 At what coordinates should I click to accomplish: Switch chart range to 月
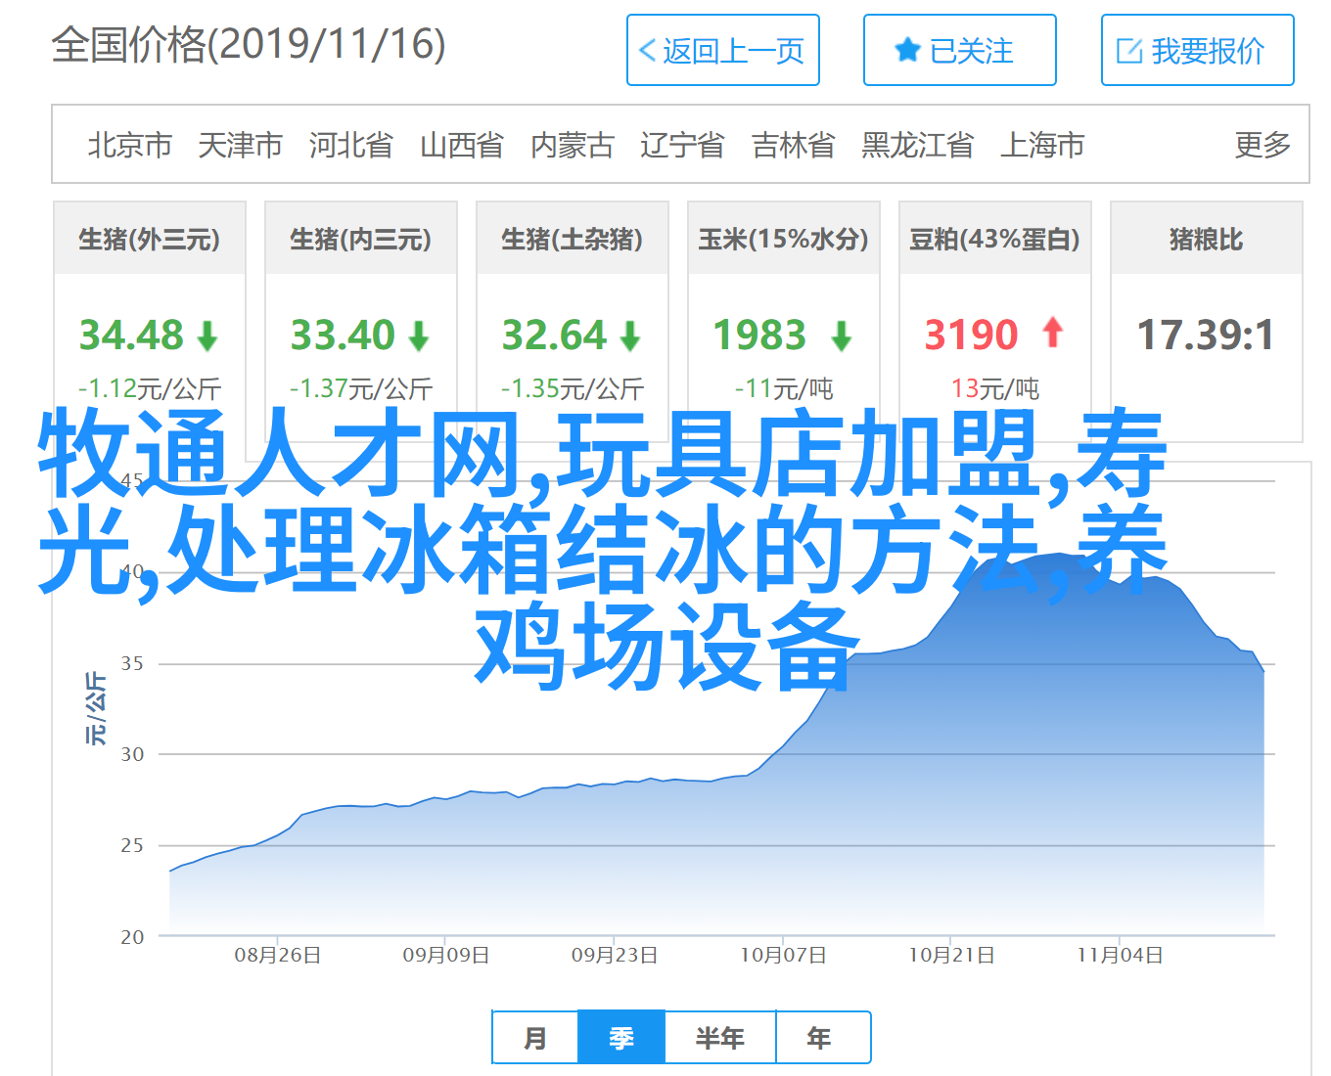point(535,1038)
